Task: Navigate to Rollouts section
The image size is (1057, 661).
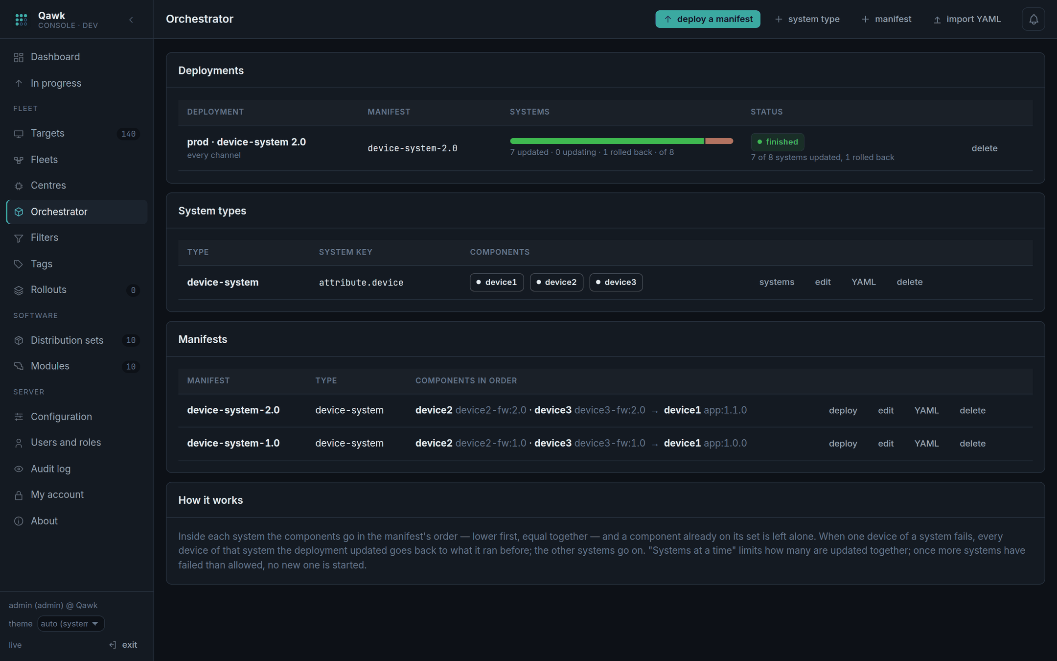Action: tap(77, 290)
